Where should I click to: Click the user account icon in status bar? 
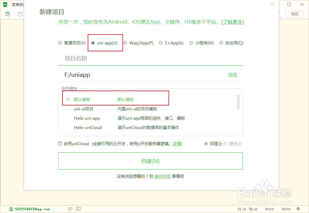(11, 209)
